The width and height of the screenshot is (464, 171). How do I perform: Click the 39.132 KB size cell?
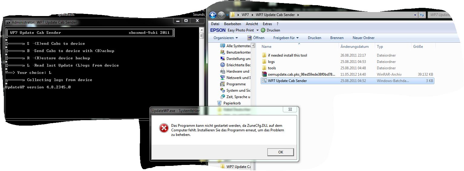[x=425, y=74]
